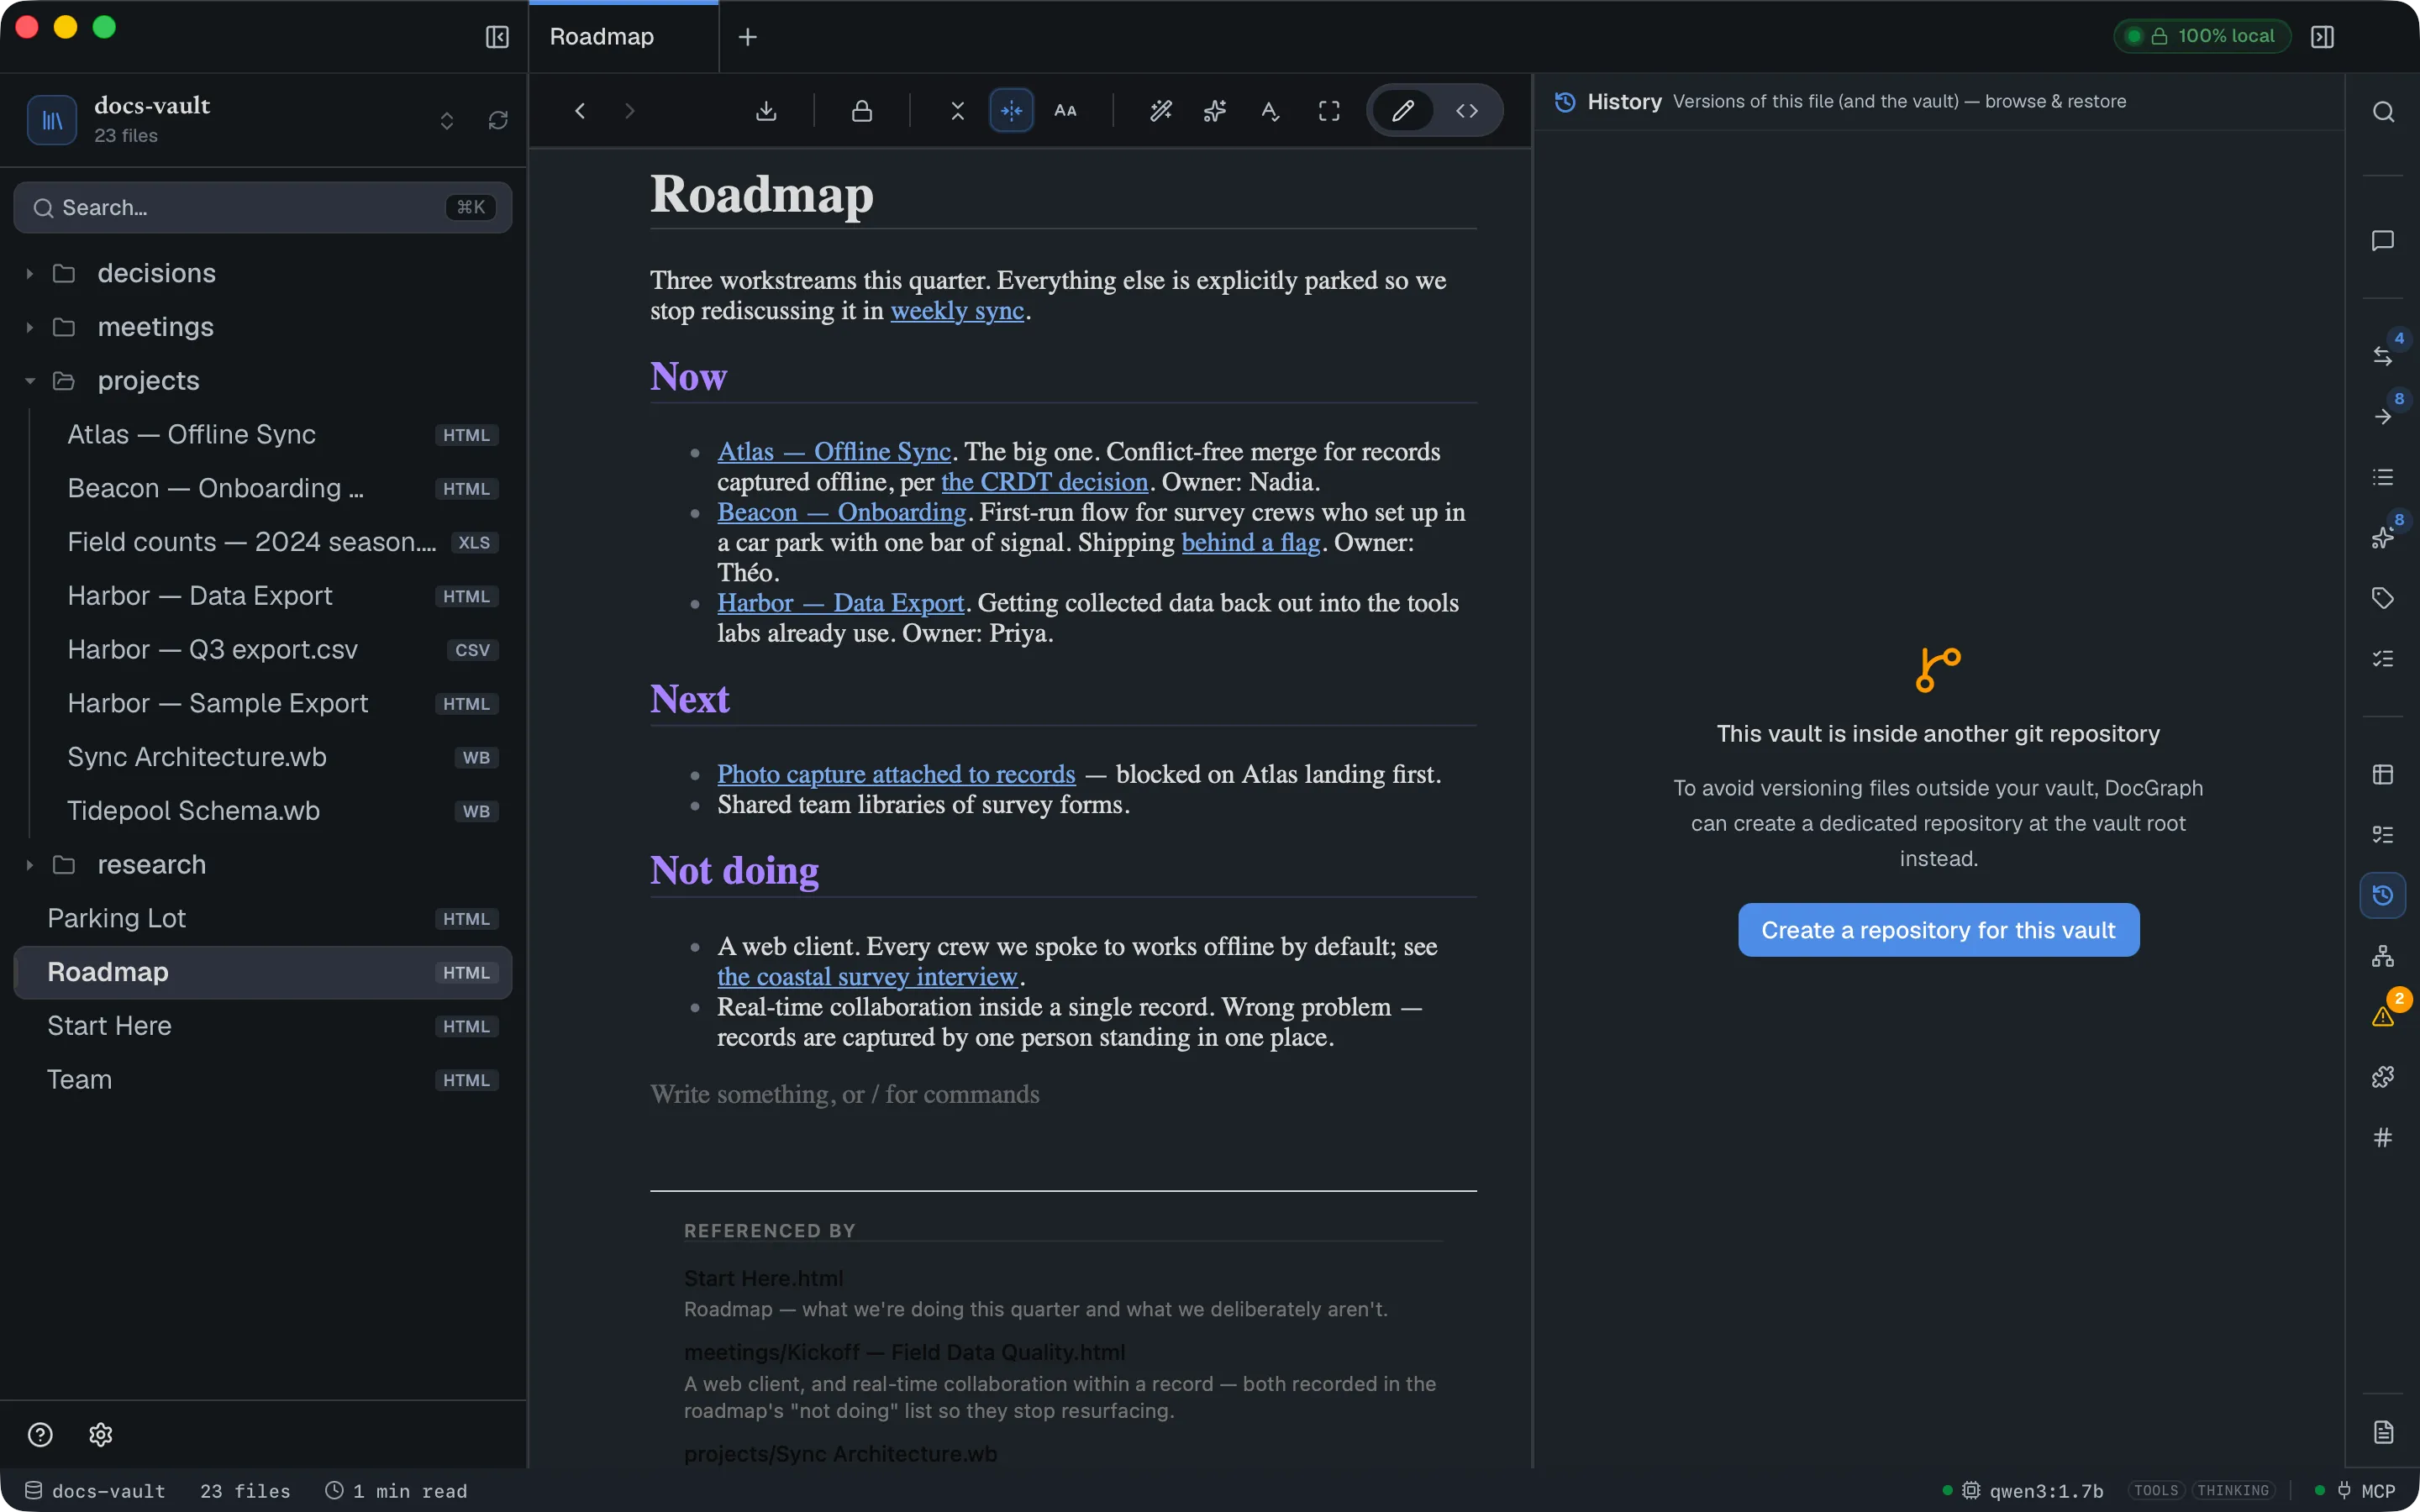Open the CRDT decision link
Screen dimensions: 2420x1512
(x=1044, y=482)
